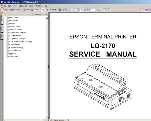Switch to the Pages side tab
Image resolution: width=151 pixels, height=121 pixels.
coord(2,36)
